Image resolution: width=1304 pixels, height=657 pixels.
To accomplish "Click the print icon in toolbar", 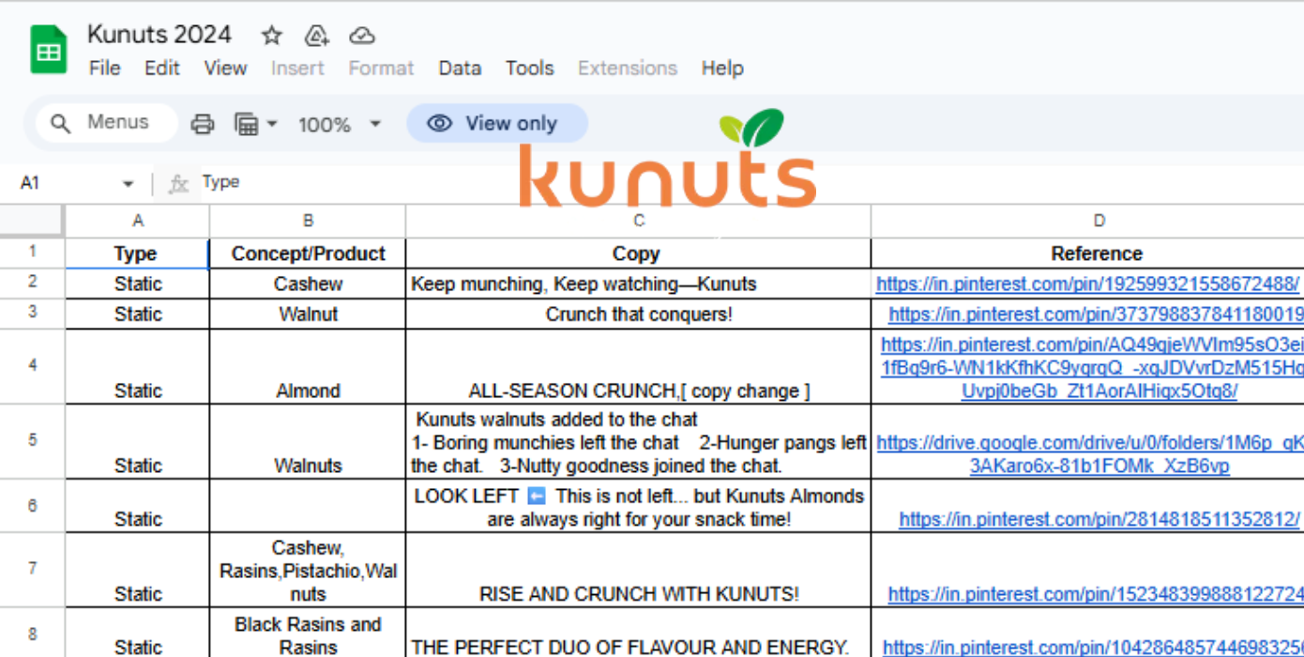I will pyautogui.click(x=203, y=124).
